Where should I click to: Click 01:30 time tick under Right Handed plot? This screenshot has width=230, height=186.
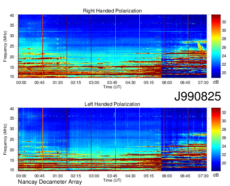pos(57,83)
